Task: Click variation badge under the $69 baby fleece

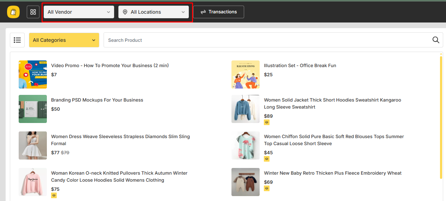Action: click(x=267, y=188)
